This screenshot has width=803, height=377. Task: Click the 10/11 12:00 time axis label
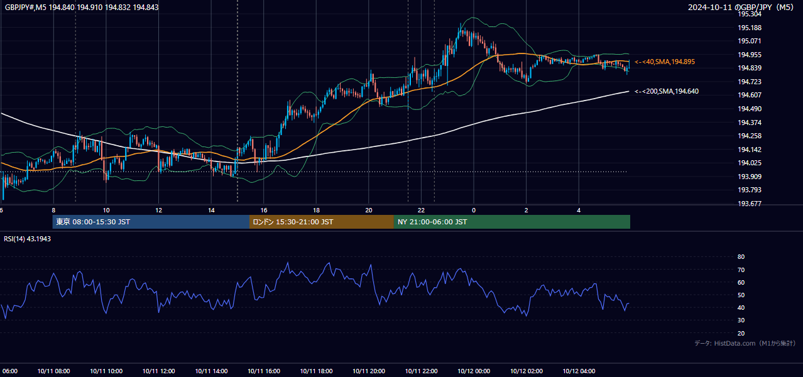158,371
